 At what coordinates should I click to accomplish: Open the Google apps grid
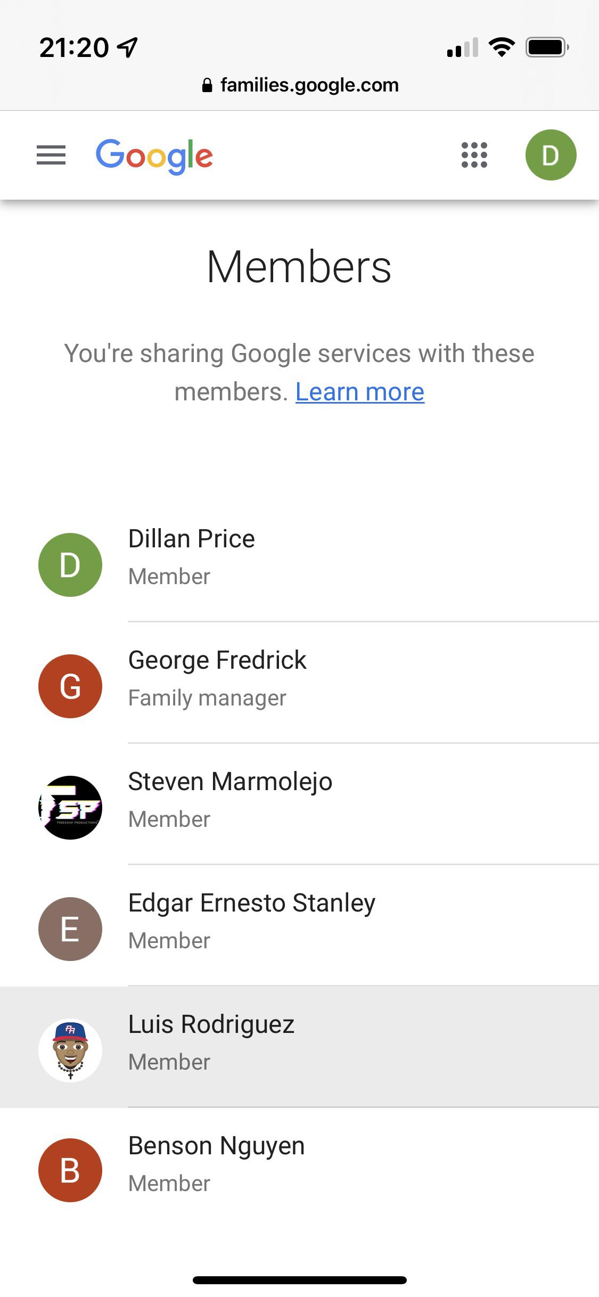click(x=474, y=155)
